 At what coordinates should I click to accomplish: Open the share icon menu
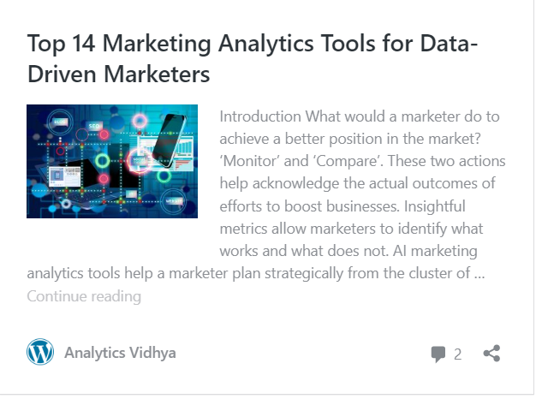coord(491,353)
